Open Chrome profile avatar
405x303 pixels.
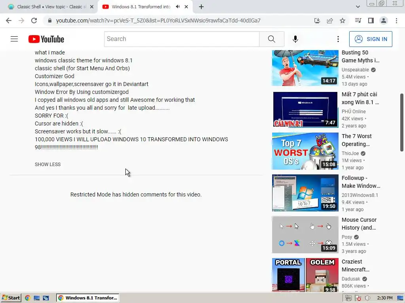(x=384, y=21)
